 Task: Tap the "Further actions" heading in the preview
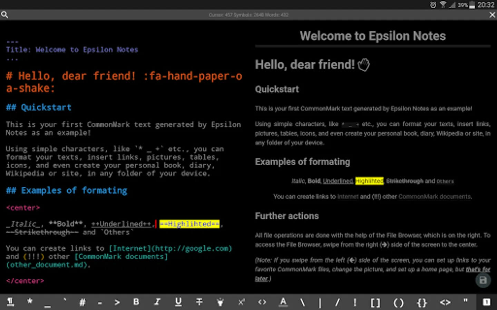(x=287, y=216)
